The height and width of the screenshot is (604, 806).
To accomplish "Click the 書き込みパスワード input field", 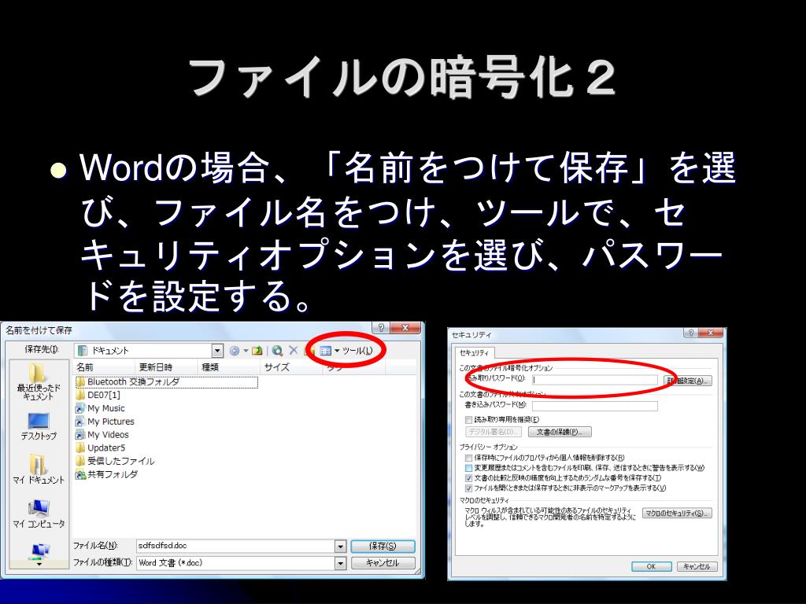I will (595, 406).
